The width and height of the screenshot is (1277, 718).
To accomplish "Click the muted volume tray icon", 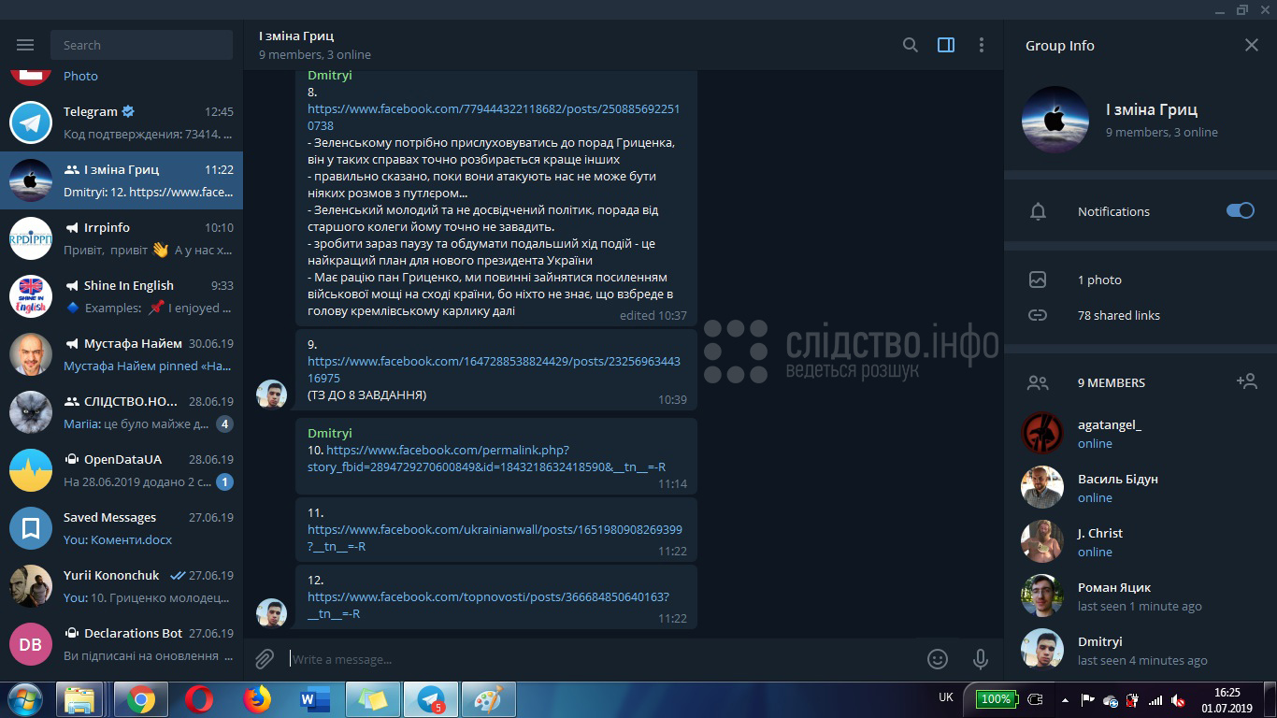I will (1178, 699).
